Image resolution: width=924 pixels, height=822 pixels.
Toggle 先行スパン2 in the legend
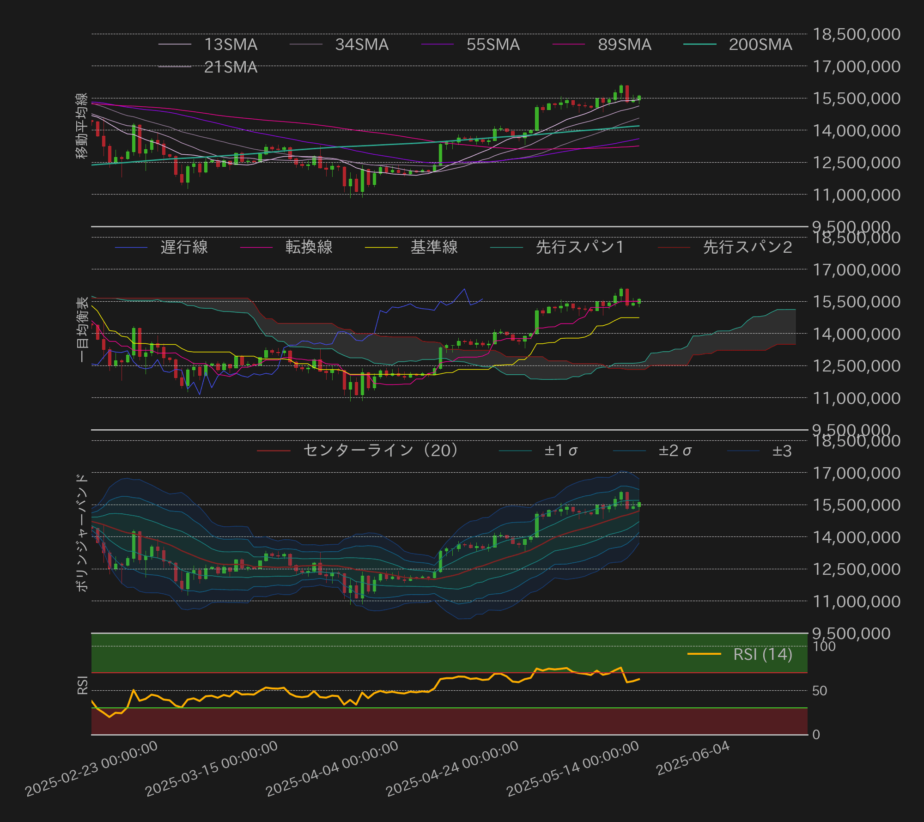tap(747, 247)
